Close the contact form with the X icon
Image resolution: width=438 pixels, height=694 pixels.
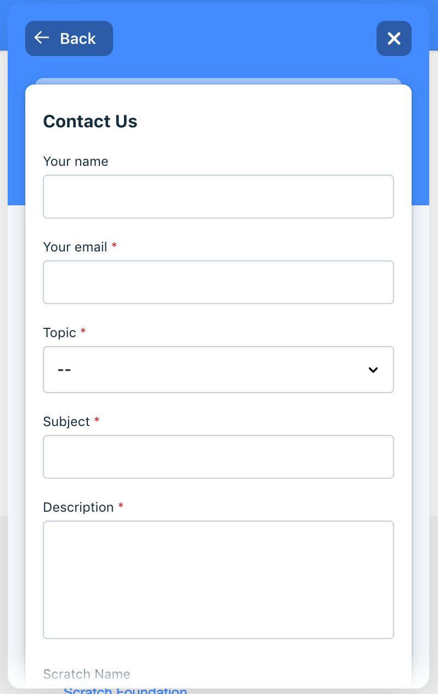click(x=394, y=38)
